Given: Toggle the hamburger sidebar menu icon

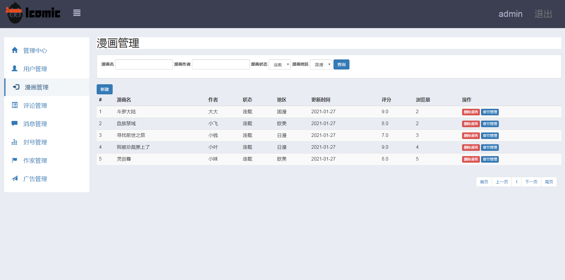Looking at the screenshot, I should 77,13.
